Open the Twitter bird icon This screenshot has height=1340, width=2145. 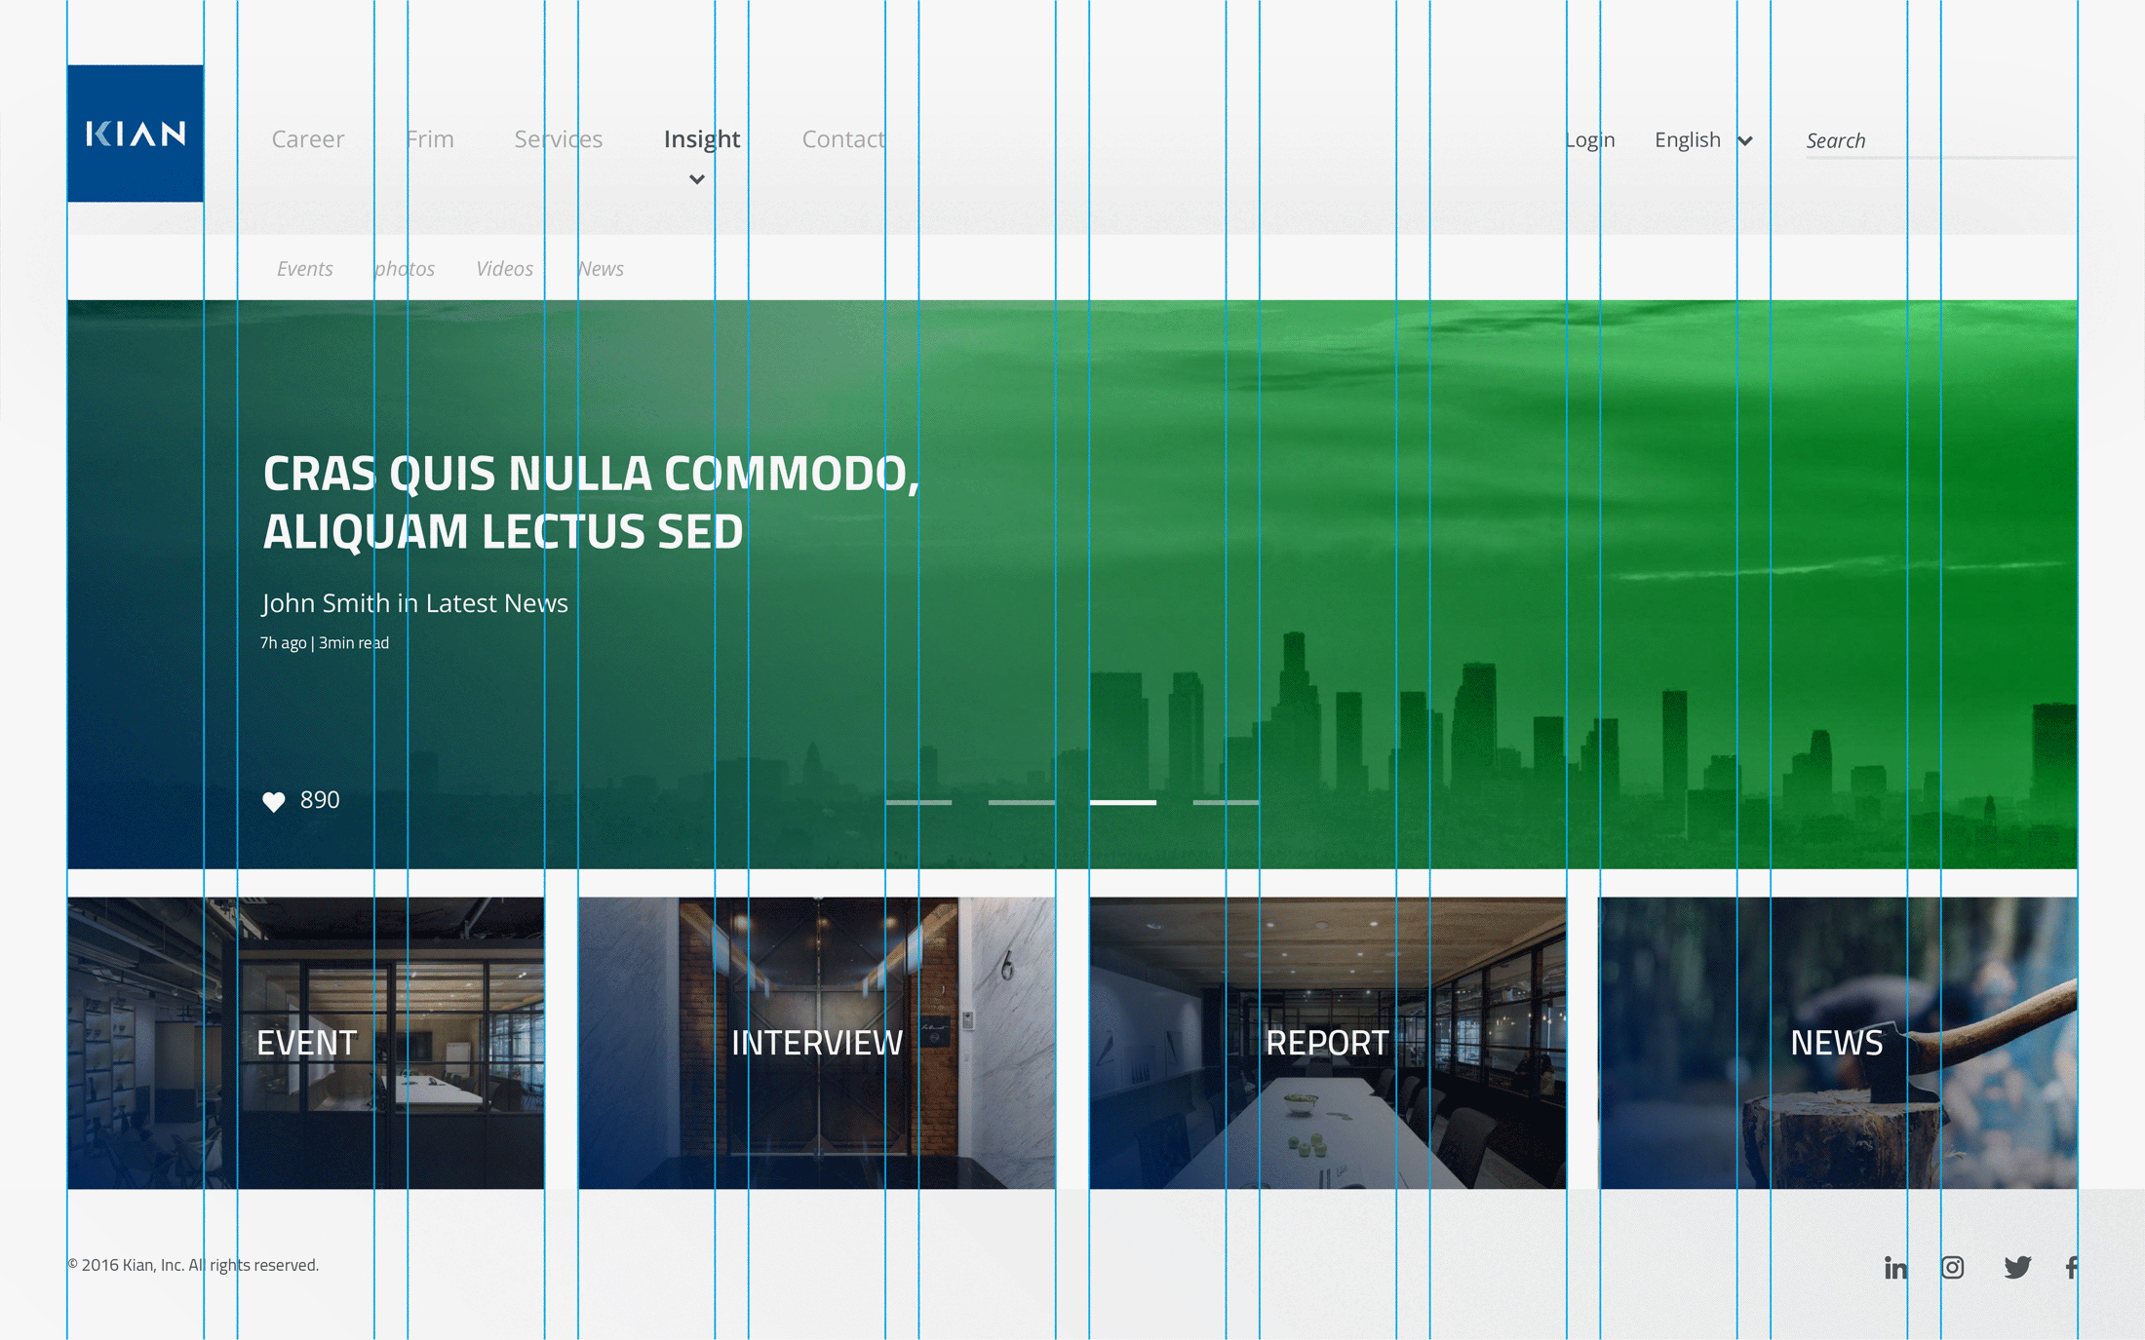tap(2016, 1267)
